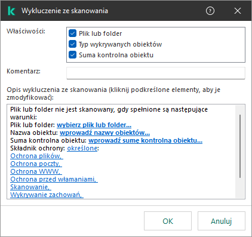Screen dimensions: 252x237
Task: Focus the Komentarz input field
Action: (x=156, y=73)
